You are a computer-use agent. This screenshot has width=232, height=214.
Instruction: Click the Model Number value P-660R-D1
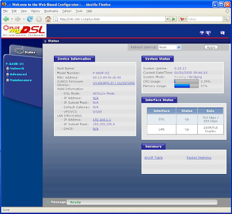tap(101, 73)
